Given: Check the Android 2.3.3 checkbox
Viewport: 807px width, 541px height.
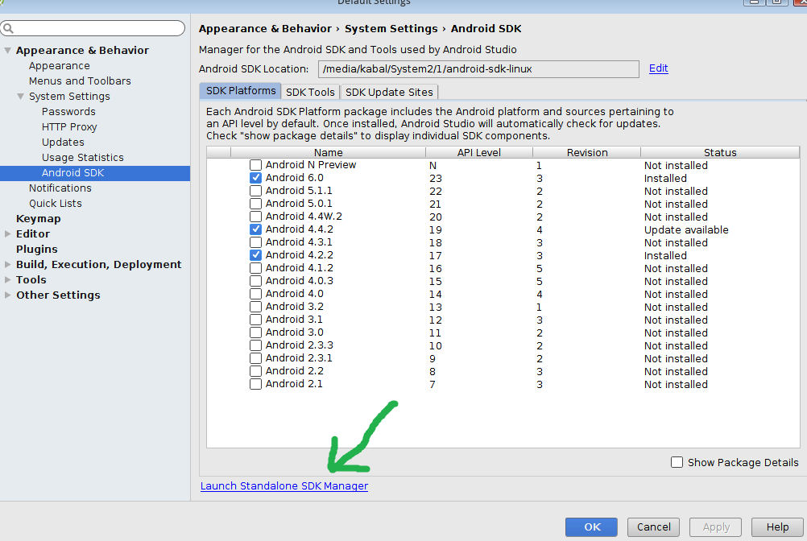Looking at the screenshot, I should click(255, 345).
